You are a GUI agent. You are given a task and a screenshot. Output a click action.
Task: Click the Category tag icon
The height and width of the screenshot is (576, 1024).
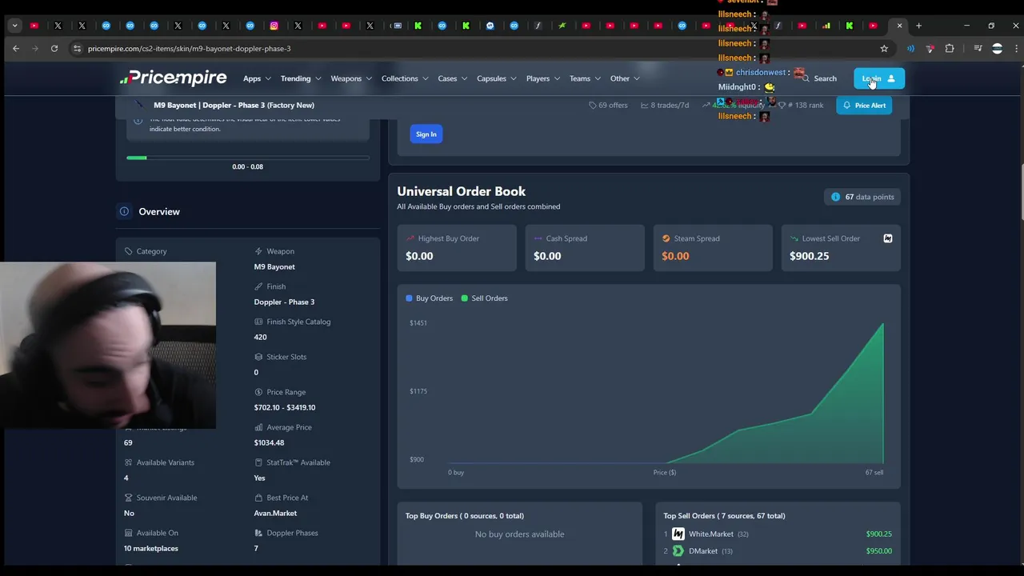coord(128,251)
